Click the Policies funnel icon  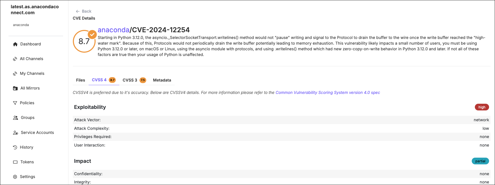15,103
